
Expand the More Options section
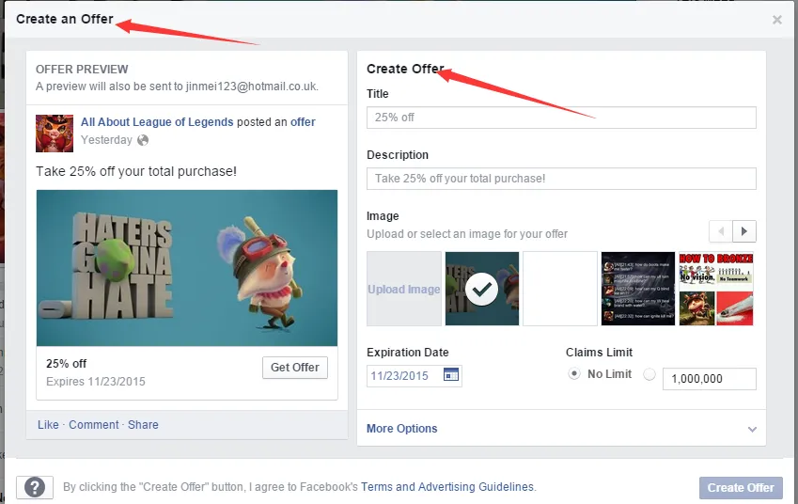561,429
